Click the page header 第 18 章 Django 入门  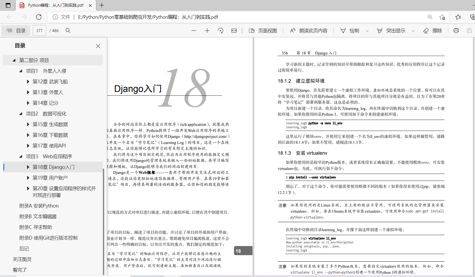316,53
